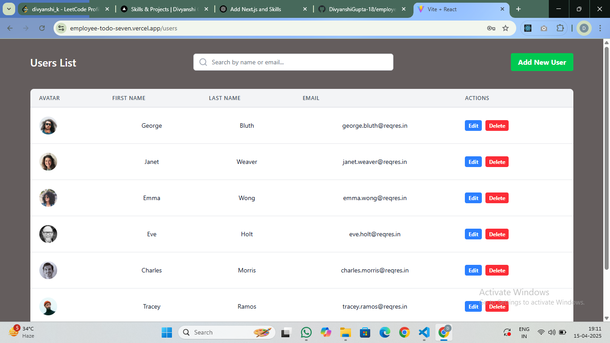Screen dimensions: 610x343
Task: Delete the Emma Wong row
Action: pos(497,198)
